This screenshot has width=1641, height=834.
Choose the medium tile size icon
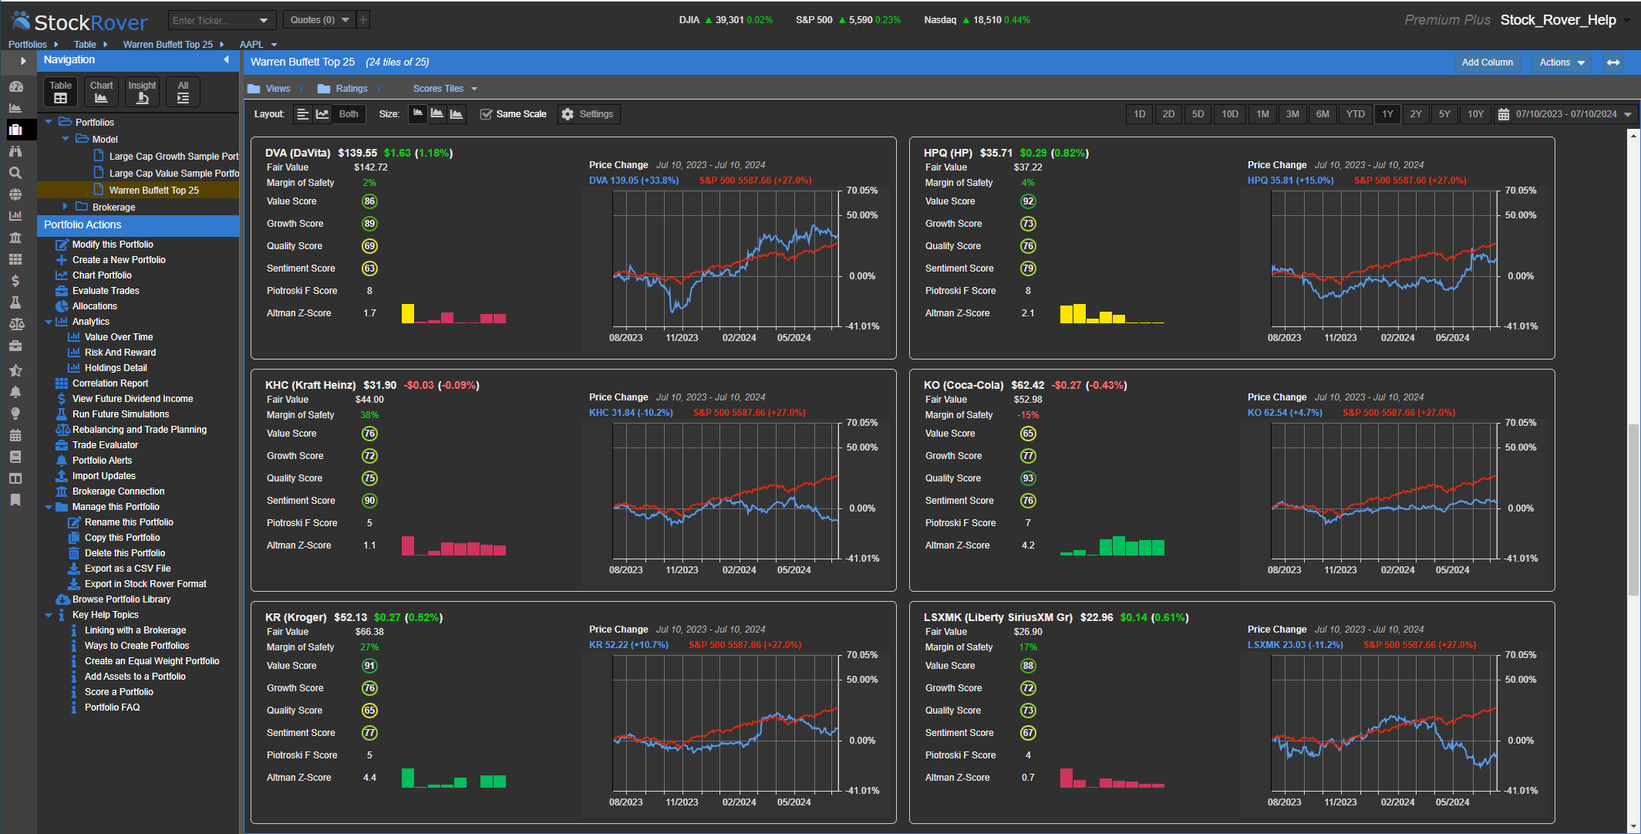437,114
